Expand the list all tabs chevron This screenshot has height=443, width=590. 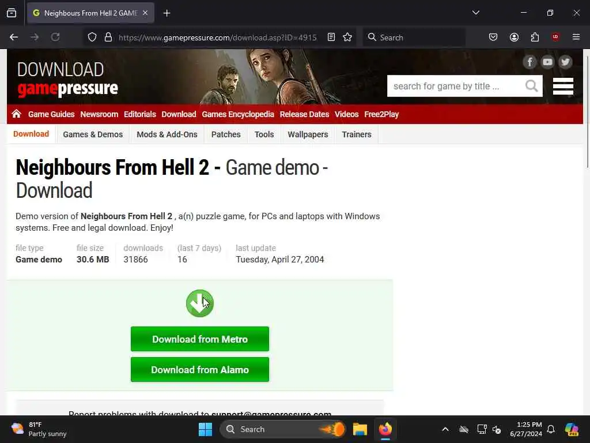pos(475,13)
